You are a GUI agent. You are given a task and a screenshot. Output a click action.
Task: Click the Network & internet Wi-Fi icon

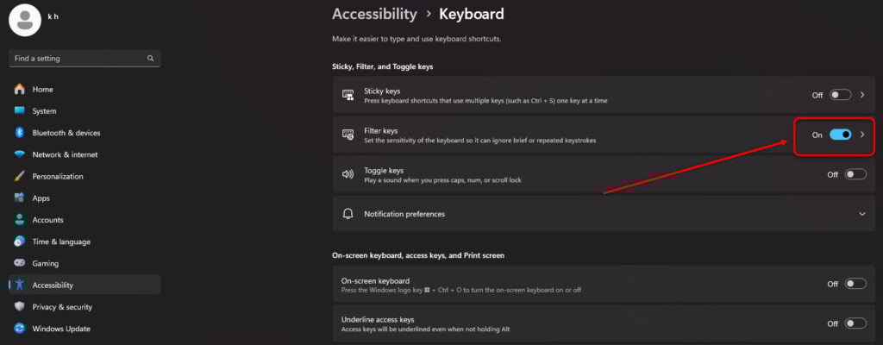pos(20,154)
